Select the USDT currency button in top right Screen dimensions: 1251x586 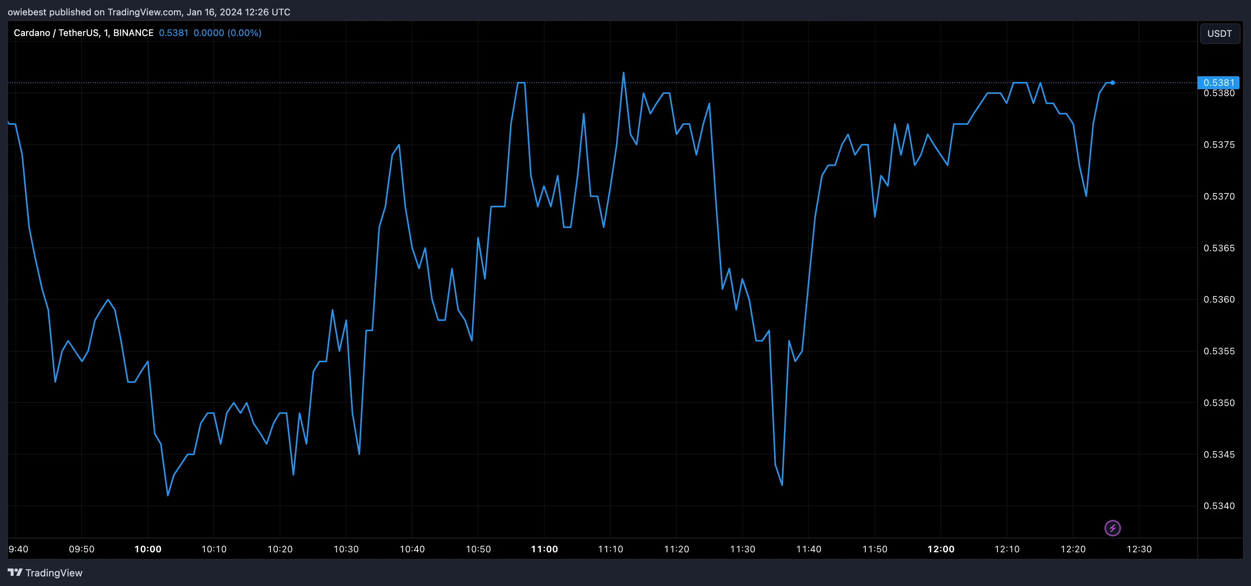(x=1220, y=33)
